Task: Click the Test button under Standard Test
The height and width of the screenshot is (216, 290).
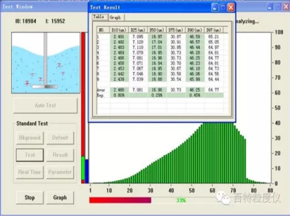Action: (x=30, y=155)
